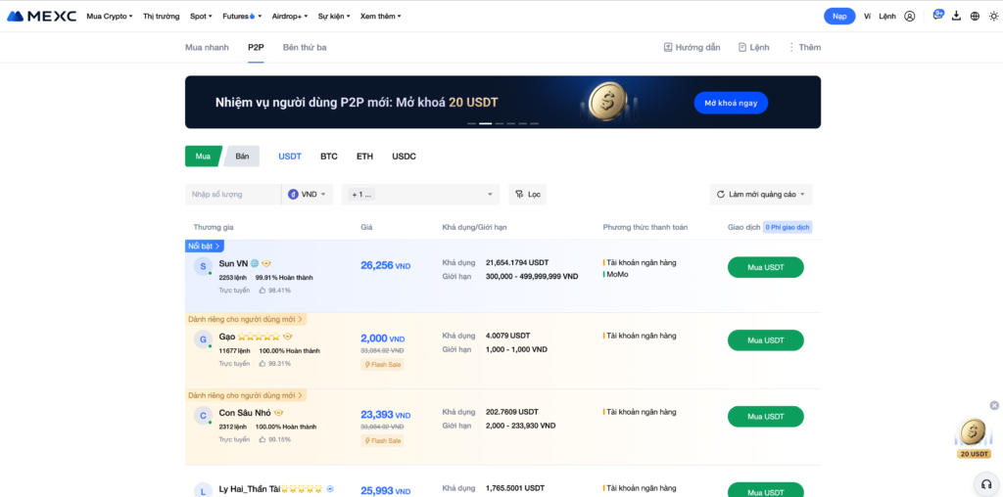
Task: Close the floating 20 USDT coin widget
Action: pyautogui.click(x=994, y=405)
